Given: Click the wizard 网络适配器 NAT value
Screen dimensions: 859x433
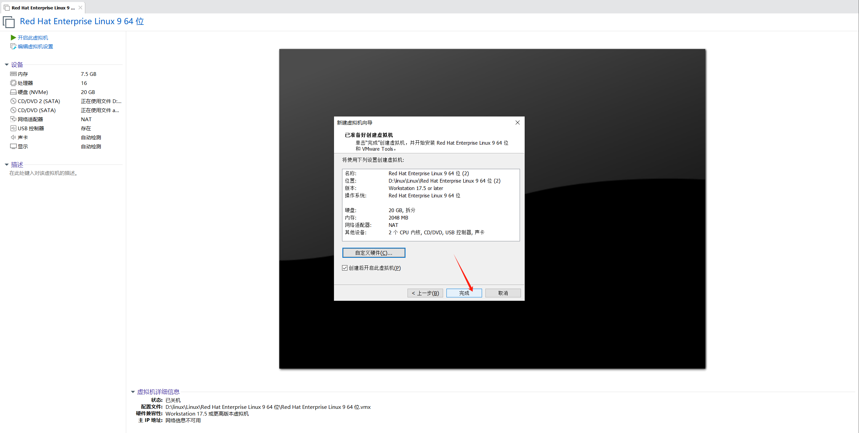Looking at the screenshot, I should click(x=393, y=225).
